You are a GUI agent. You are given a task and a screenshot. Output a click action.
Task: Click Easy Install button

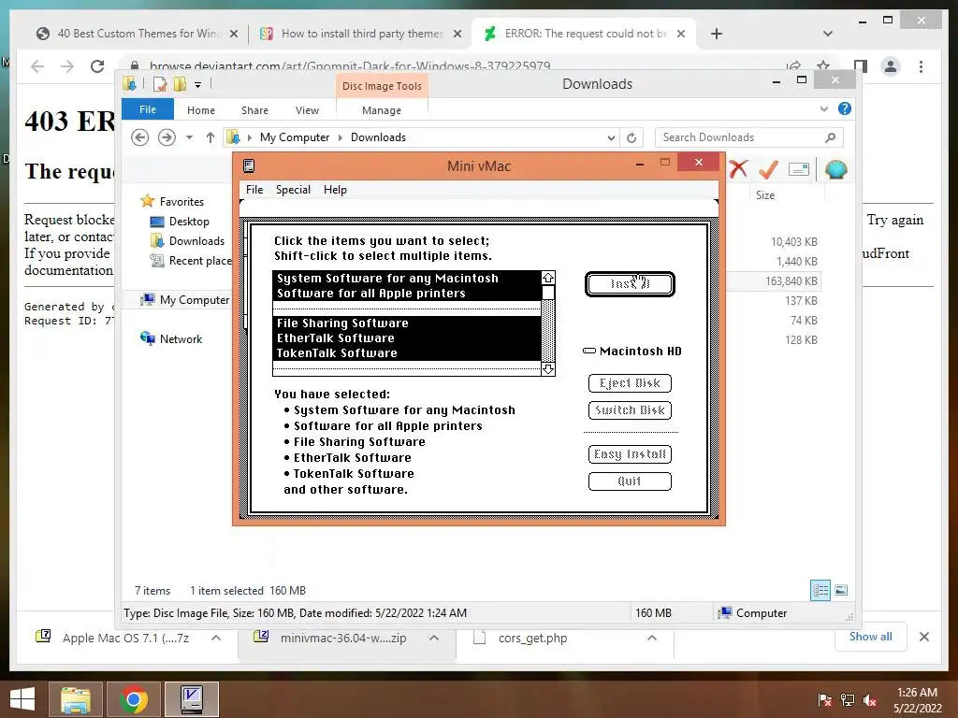click(630, 453)
